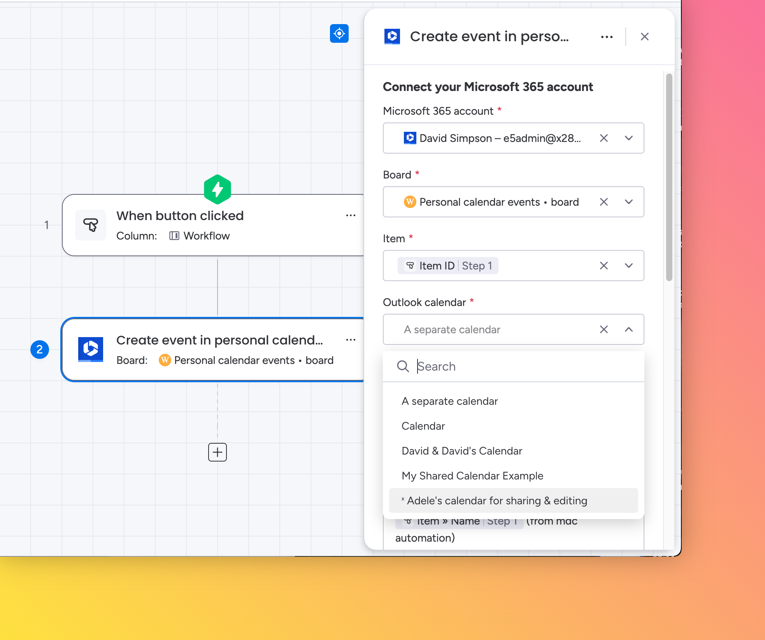The width and height of the screenshot is (765, 640).
Task: Collapse the Outlook calendar dropdown
Action: pyautogui.click(x=628, y=329)
